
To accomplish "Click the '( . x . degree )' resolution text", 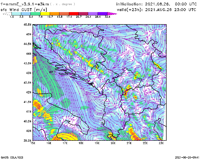I will (63, 4).
